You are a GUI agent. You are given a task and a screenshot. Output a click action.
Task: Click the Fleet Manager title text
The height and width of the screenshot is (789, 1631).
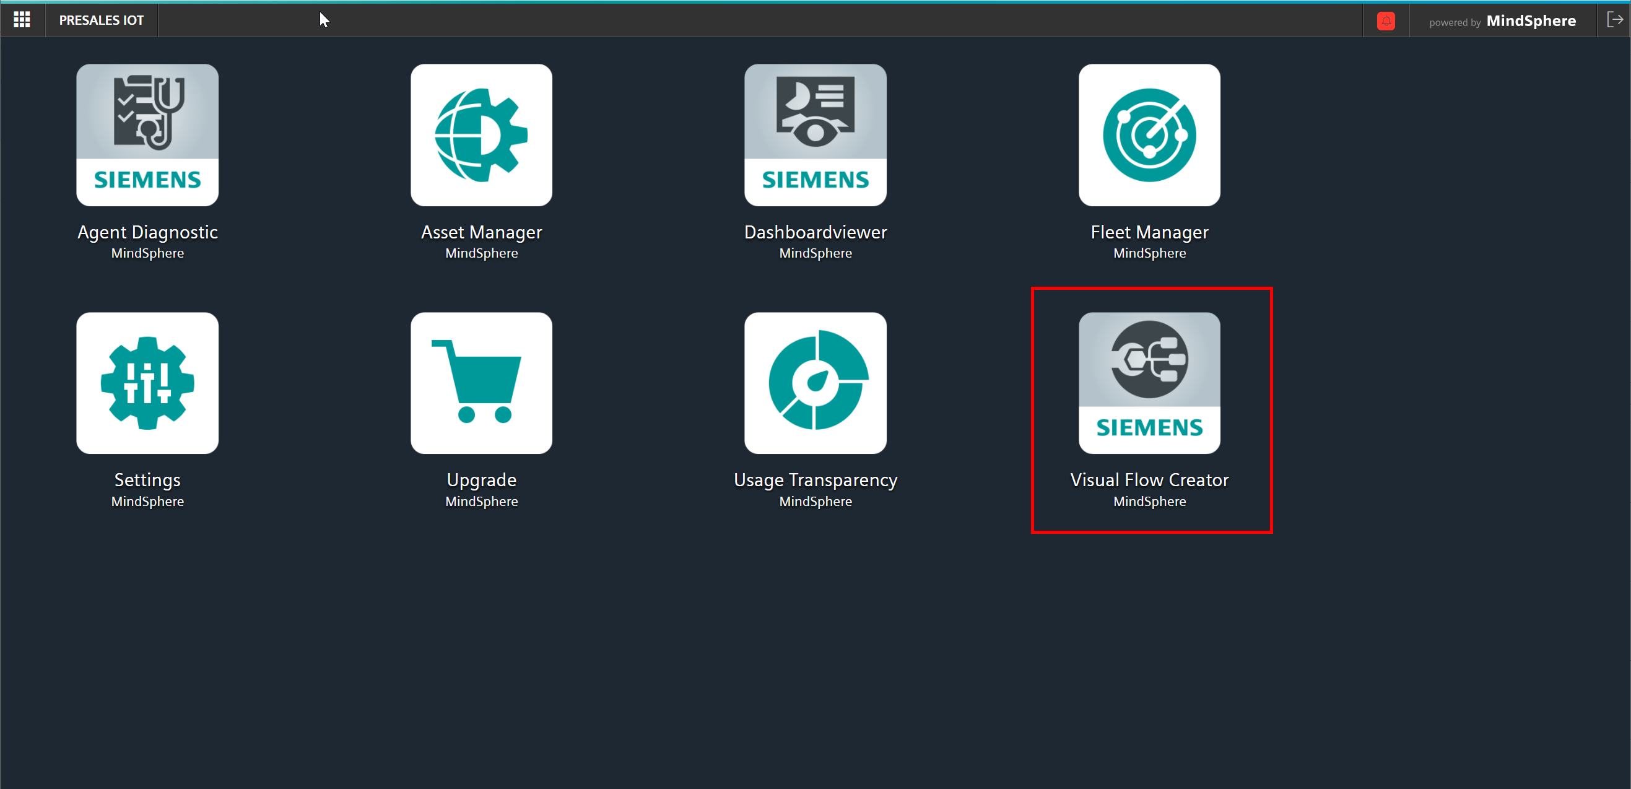click(1149, 232)
